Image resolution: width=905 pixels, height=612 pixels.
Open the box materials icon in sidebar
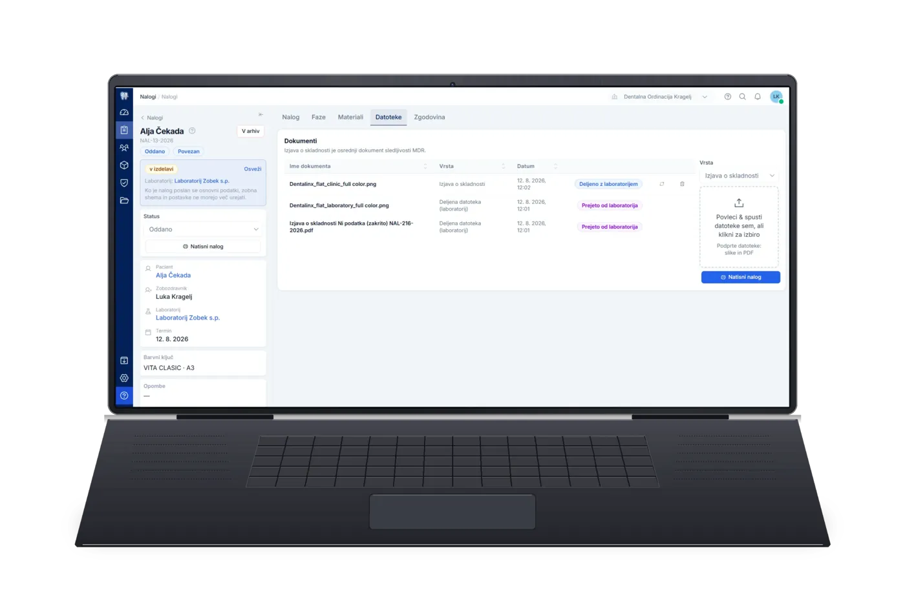(x=124, y=165)
